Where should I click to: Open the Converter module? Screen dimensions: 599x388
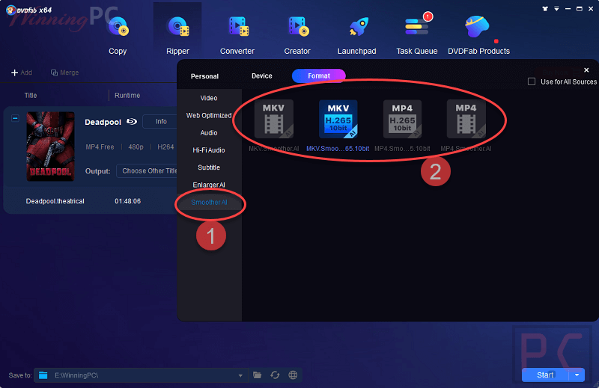pos(237,36)
